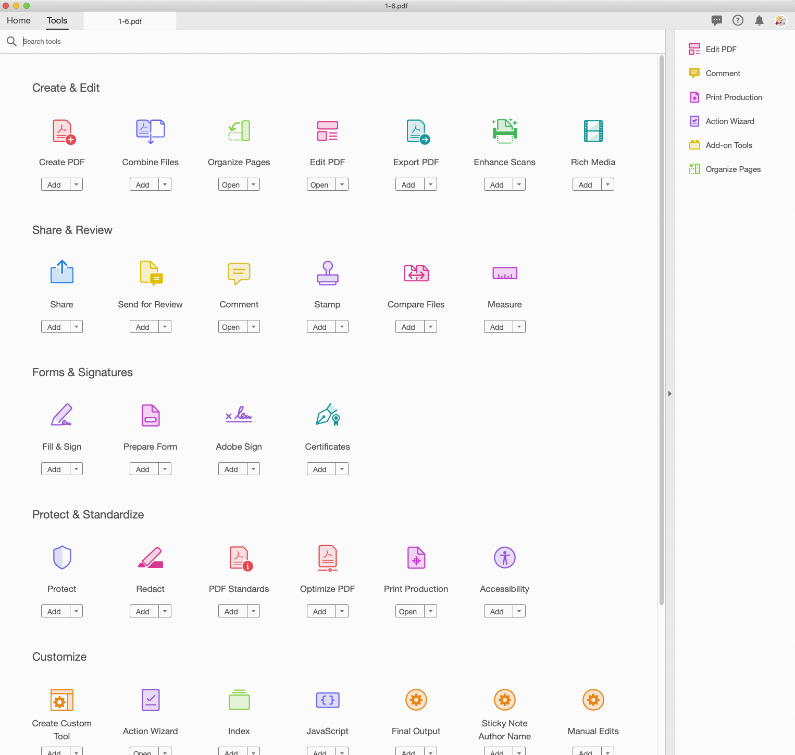Click the help question mark icon

[738, 20]
